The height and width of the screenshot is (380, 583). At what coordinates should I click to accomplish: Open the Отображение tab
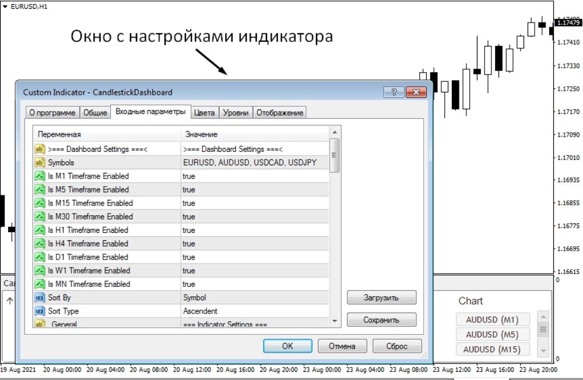[x=280, y=112]
